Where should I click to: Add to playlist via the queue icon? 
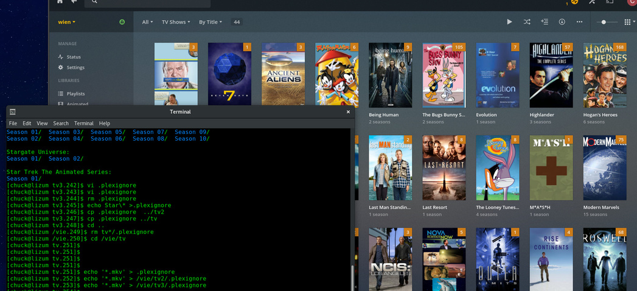(545, 22)
